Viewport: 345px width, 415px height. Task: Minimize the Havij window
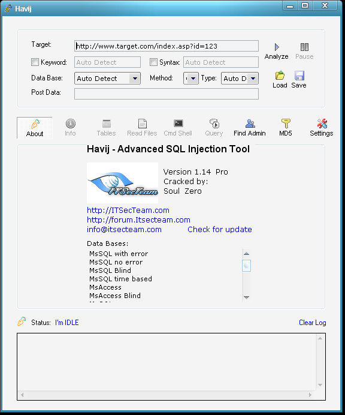pyautogui.click(x=290, y=5)
